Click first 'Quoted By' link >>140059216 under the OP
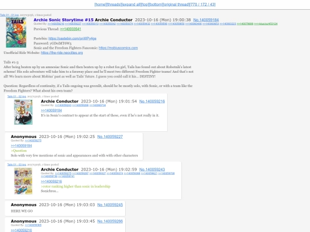Screen dimensions: 310x232 point(56,24)
